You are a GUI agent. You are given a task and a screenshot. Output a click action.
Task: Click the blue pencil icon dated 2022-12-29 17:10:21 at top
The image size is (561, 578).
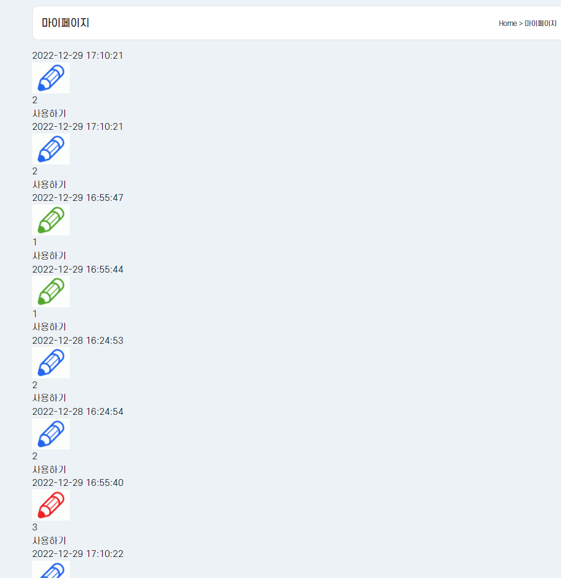click(x=51, y=78)
